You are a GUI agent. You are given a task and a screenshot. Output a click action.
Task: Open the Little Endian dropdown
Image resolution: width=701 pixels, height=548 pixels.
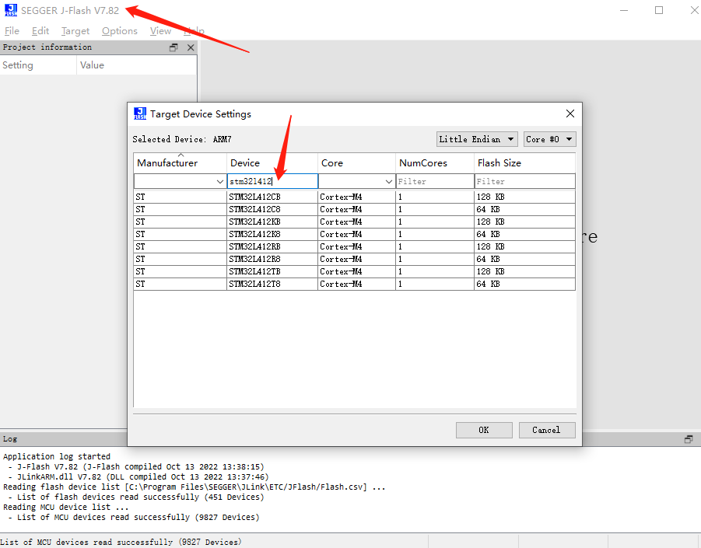click(477, 139)
